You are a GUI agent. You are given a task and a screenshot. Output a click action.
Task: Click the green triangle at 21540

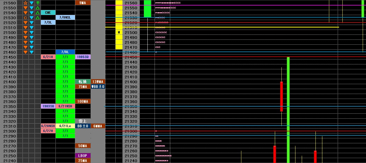pyautogui.click(x=38, y=13)
